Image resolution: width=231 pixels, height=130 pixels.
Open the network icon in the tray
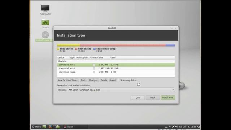[x=173, y=127]
